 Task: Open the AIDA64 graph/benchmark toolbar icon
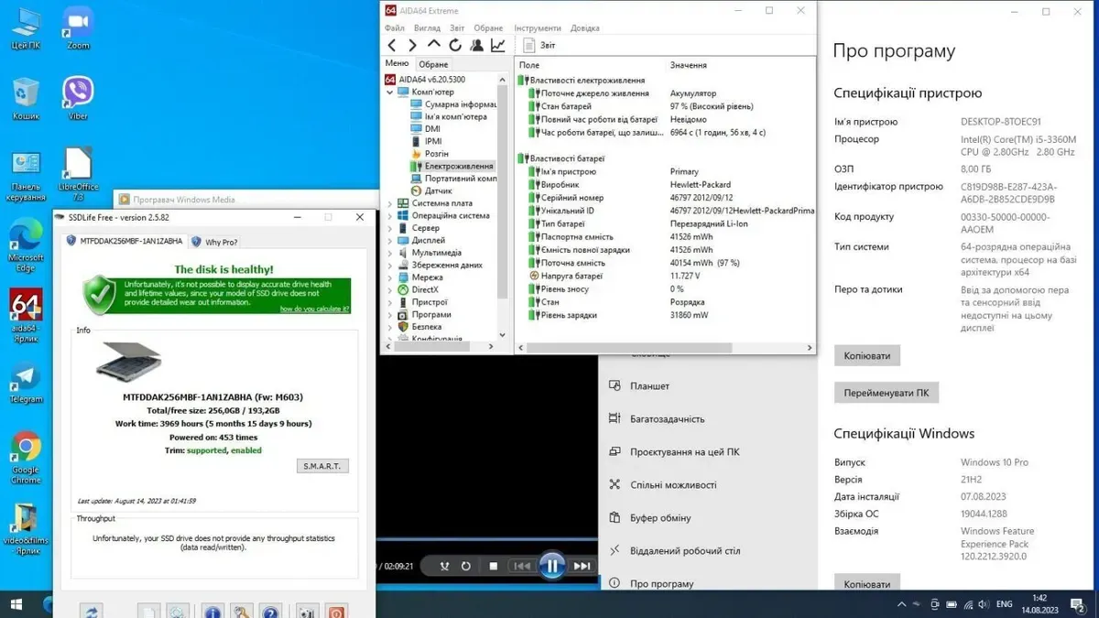[498, 45]
